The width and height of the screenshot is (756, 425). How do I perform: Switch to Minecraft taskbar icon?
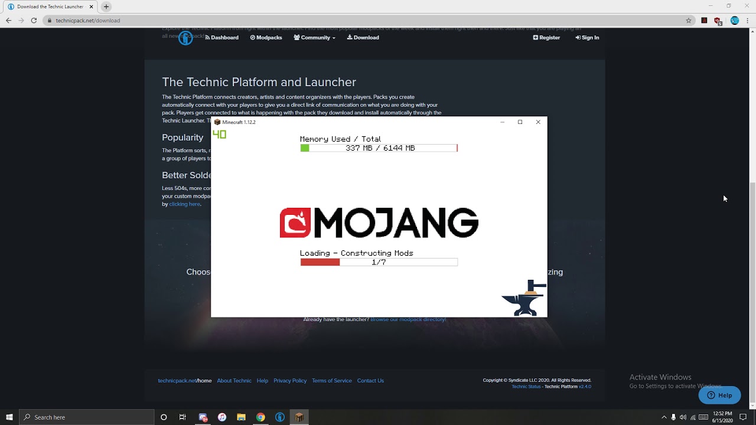click(x=299, y=417)
